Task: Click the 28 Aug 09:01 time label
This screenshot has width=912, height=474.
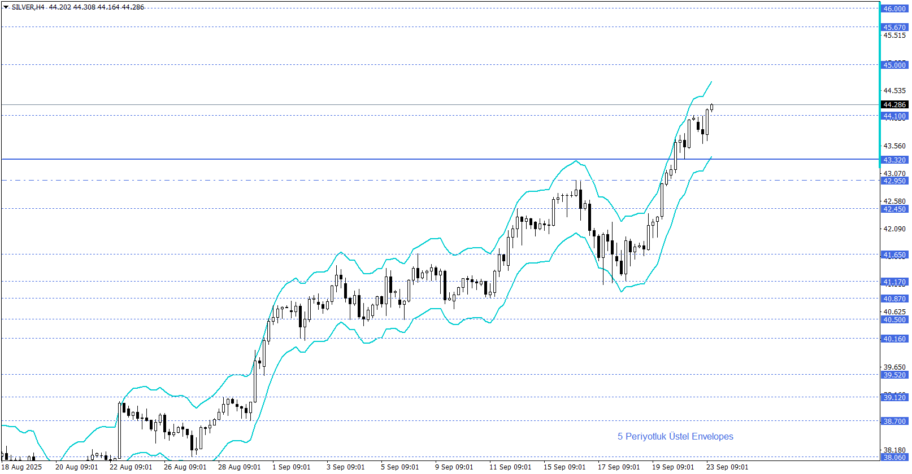Action: 239,467
